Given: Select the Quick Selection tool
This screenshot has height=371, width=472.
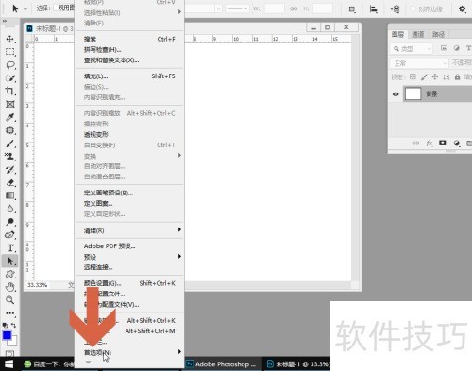Looking at the screenshot, I should click(10, 78).
